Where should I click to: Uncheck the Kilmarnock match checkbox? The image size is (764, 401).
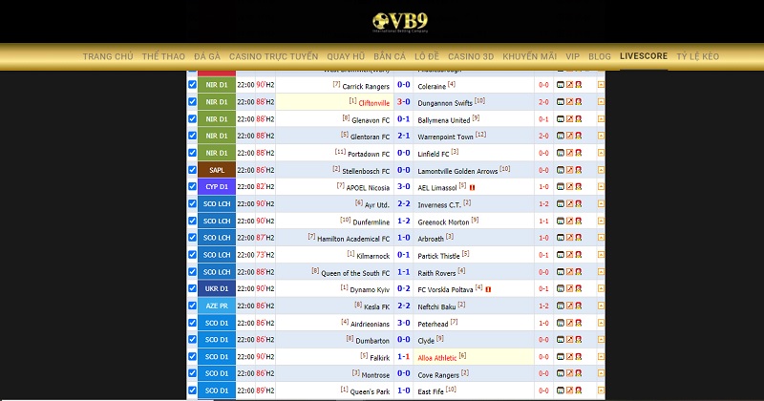point(193,254)
